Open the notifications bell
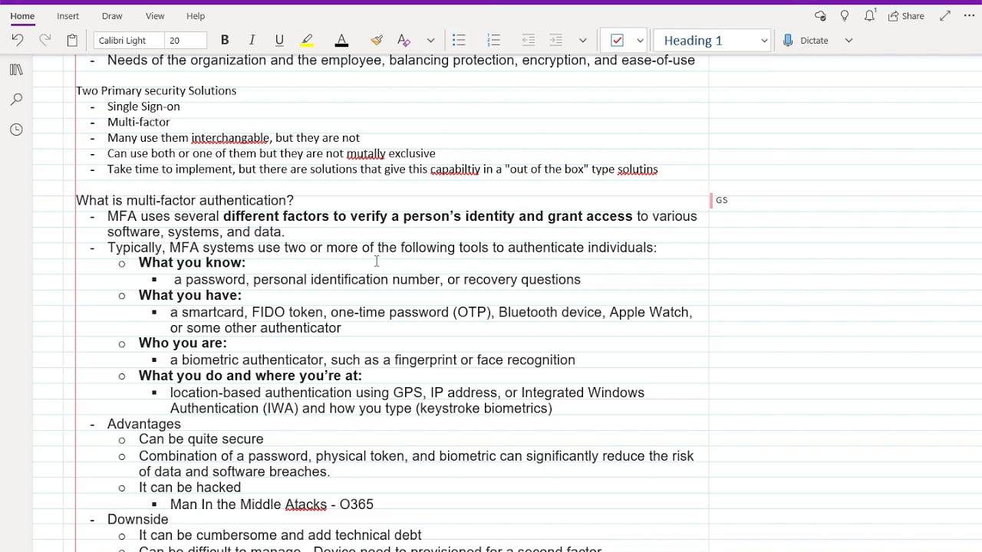The height and width of the screenshot is (552, 982). (x=870, y=15)
